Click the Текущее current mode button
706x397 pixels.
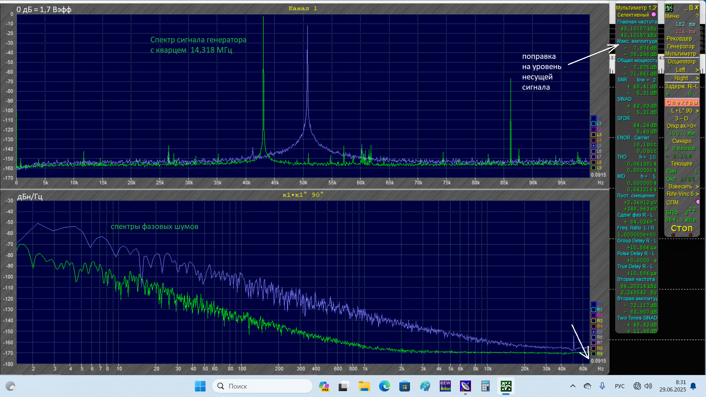point(681,164)
